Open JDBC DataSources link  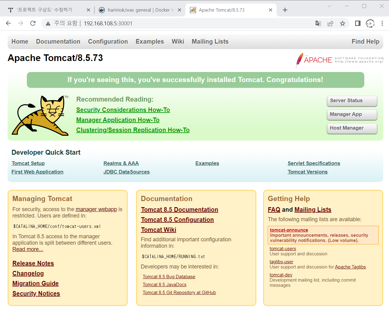point(127,172)
